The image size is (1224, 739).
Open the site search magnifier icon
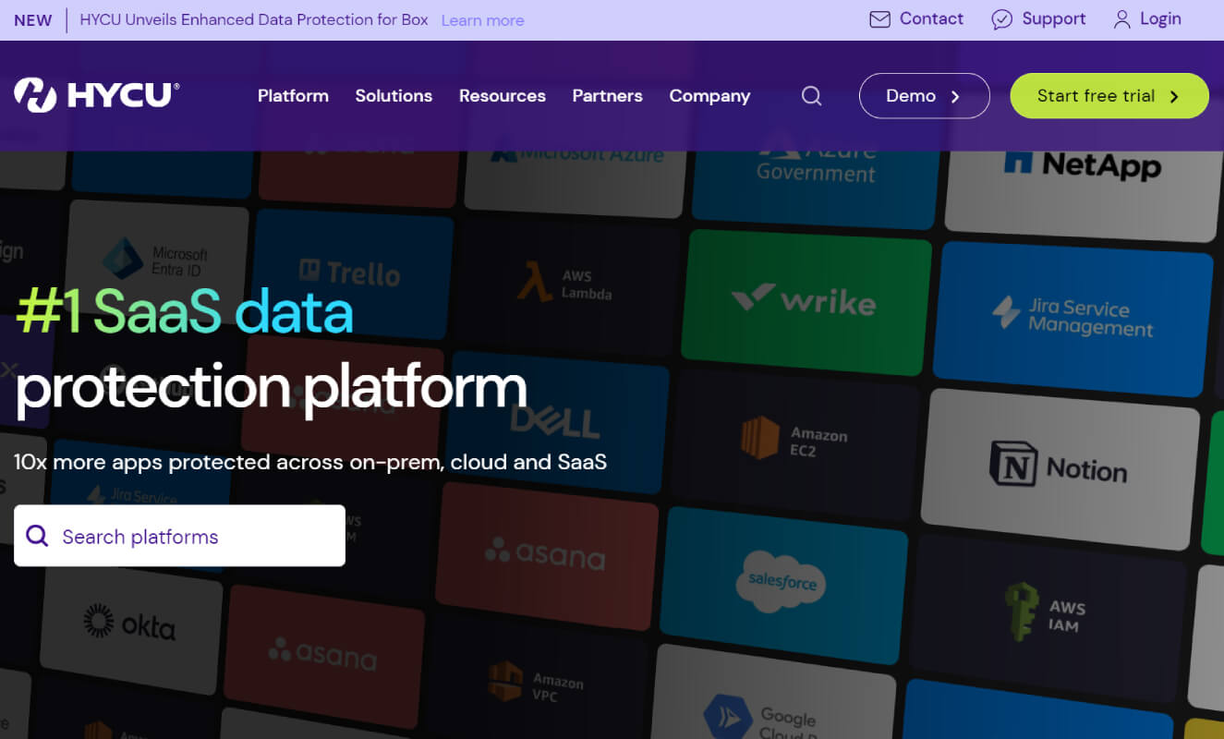point(811,96)
